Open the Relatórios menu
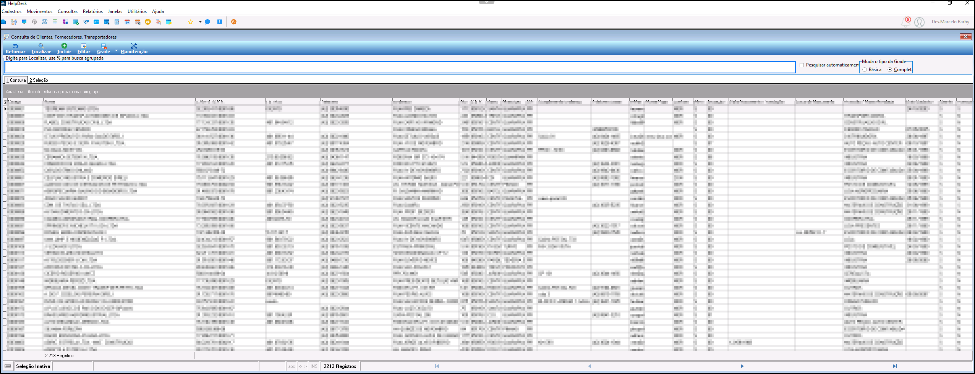975x374 pixels. [93, 11]
